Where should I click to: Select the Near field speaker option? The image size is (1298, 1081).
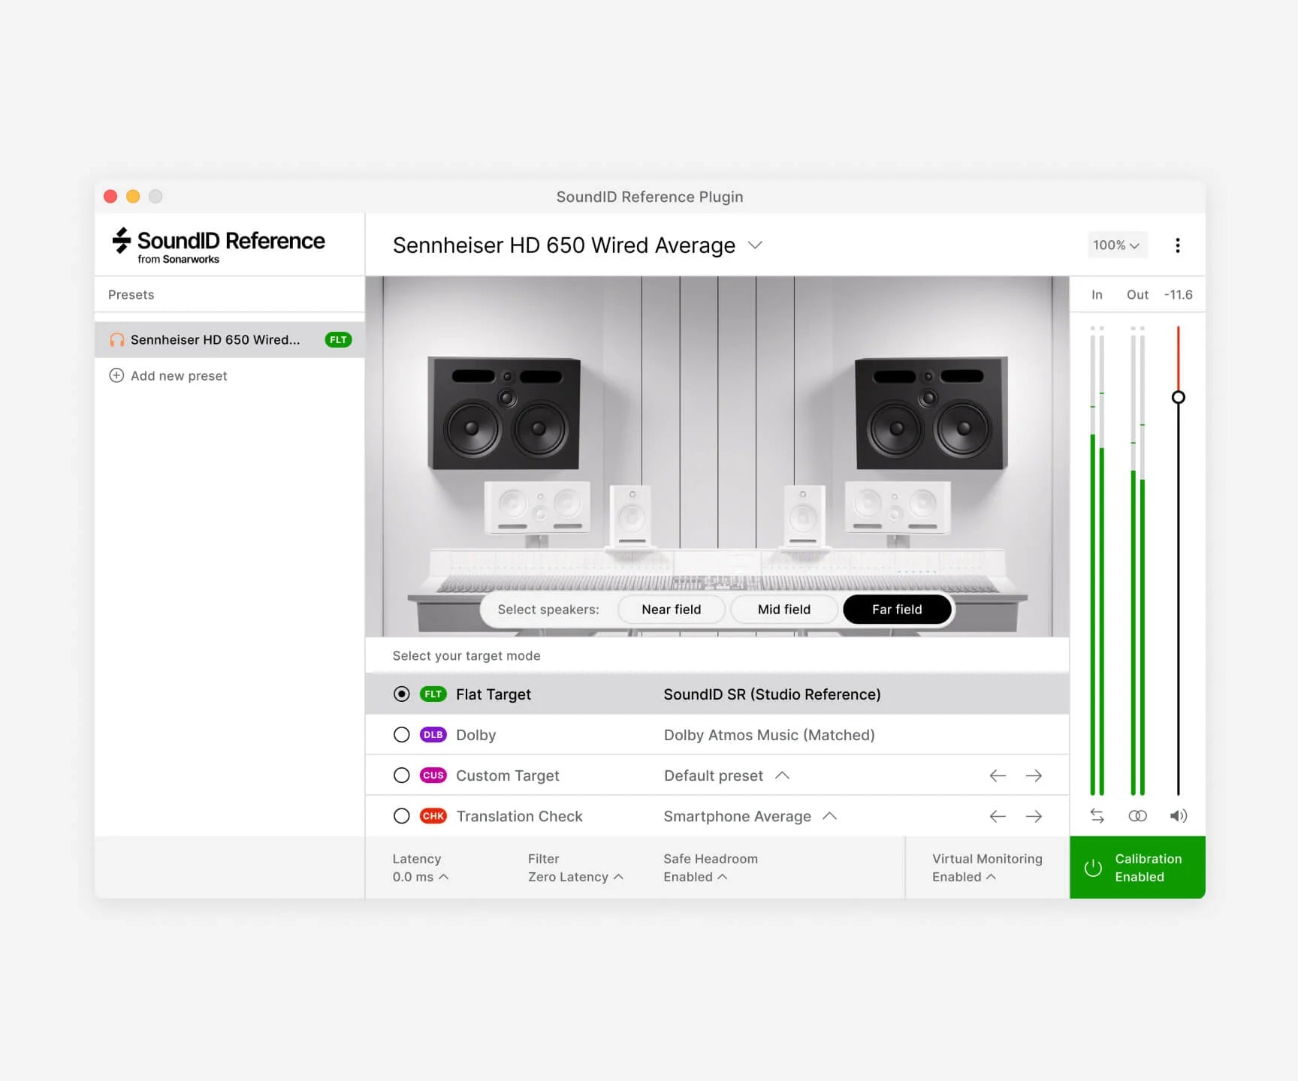click(x=671, y=609)
